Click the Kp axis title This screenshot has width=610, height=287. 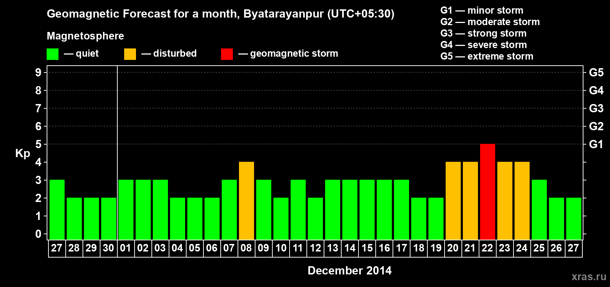click(23, 154)
